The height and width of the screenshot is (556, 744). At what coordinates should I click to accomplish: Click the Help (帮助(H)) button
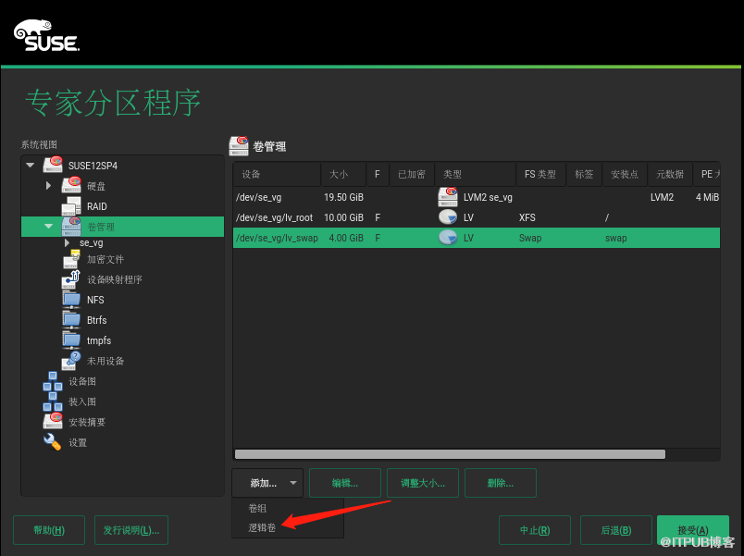[49, 530]
